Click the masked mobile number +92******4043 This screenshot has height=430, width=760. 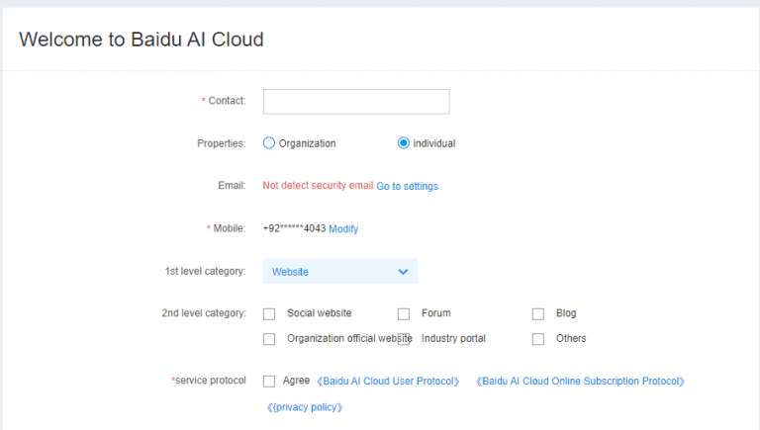click(x=294, y=228)
